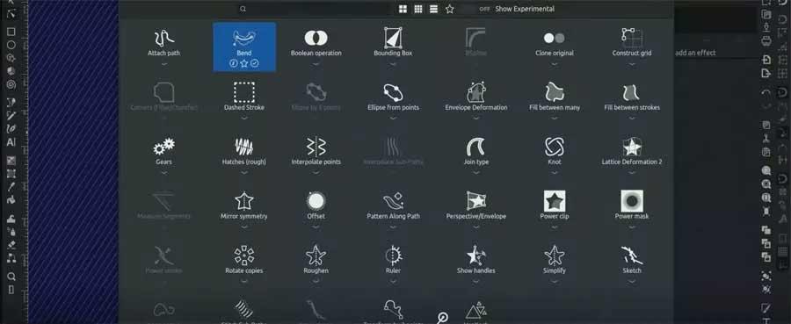Pick the Interpolate points effect

316,152
